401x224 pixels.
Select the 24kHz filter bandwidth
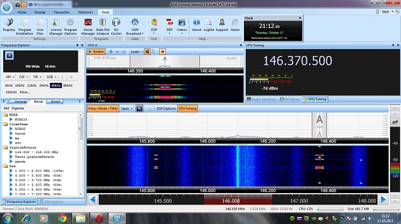point(44,86)
